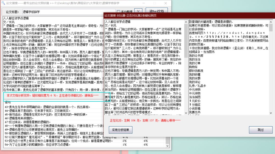The width and height of the screenshot is (275, 154).
Task: Click the 跳过 button to skip comparison
Action: point(260,130)
